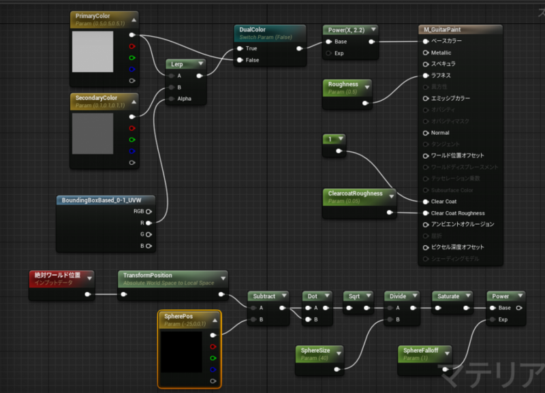Click the BoundingBoxBased B output pin

click(x=149, y=246)
